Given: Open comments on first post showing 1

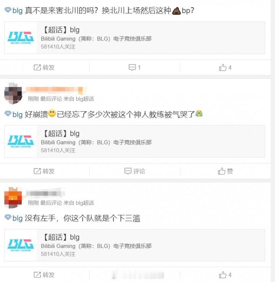Looking at the screenshot, I should [x=134, y=67].
